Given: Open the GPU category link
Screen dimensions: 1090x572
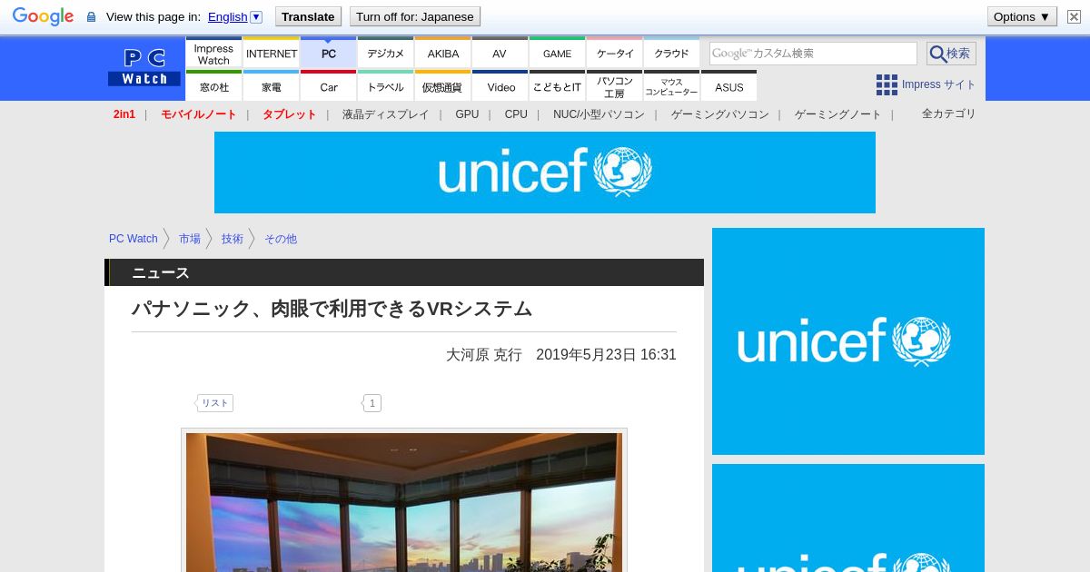Looking at the screenshot, I should pyautogui.click(x=467, y=114).
